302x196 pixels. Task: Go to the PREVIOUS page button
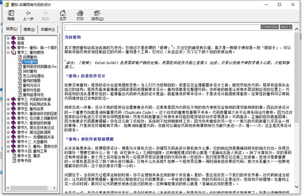pyautogui.click(x=270, y=27)
